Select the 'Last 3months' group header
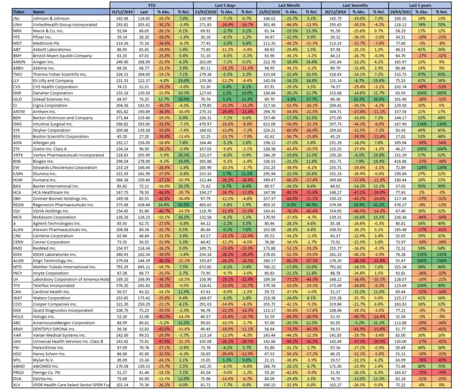466x391 pixels. click(x=355, y=5)
